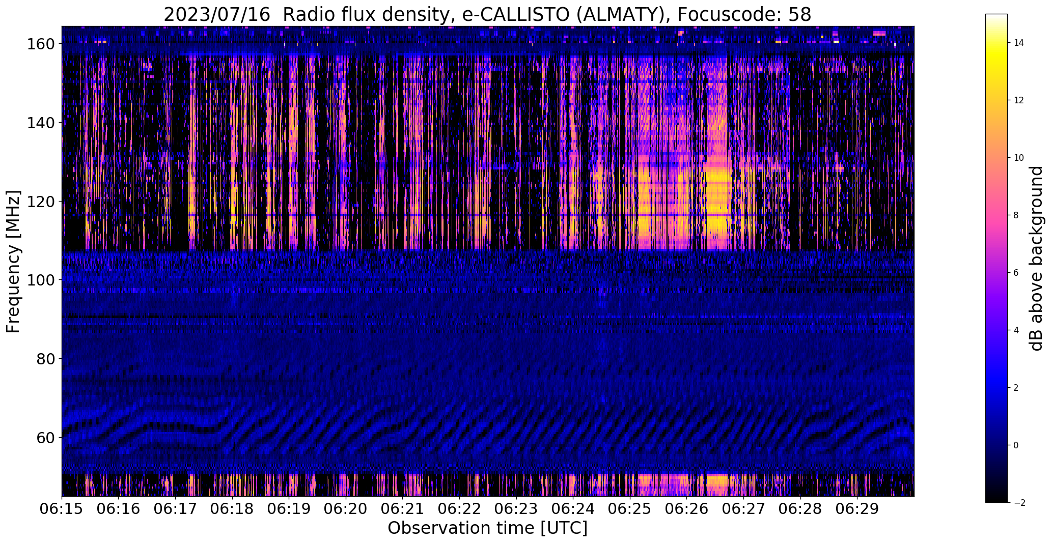This screenshot has height=543, width=1052.
Task: Click the 06:16 time tick label
Action: point(119,509)
